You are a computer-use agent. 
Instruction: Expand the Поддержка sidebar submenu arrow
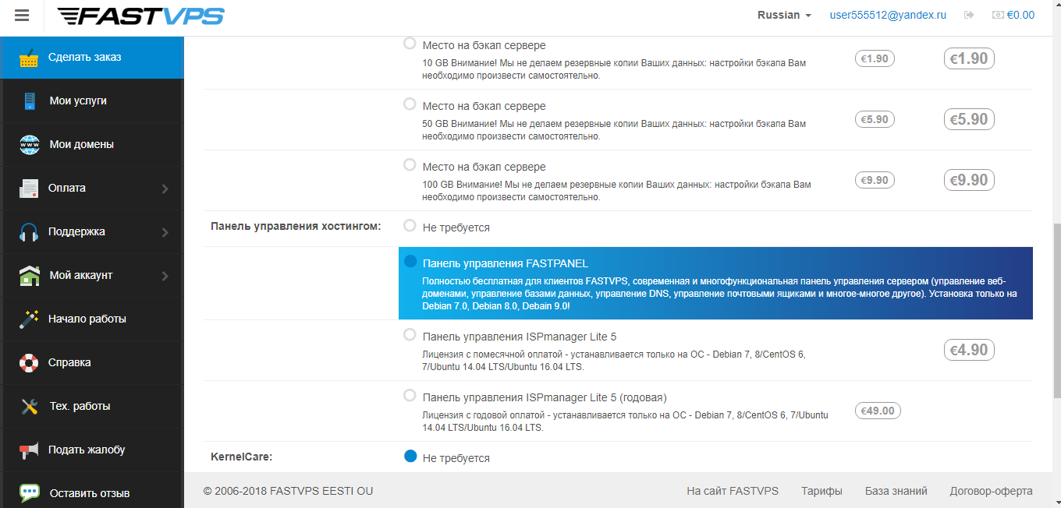[165, 232]
